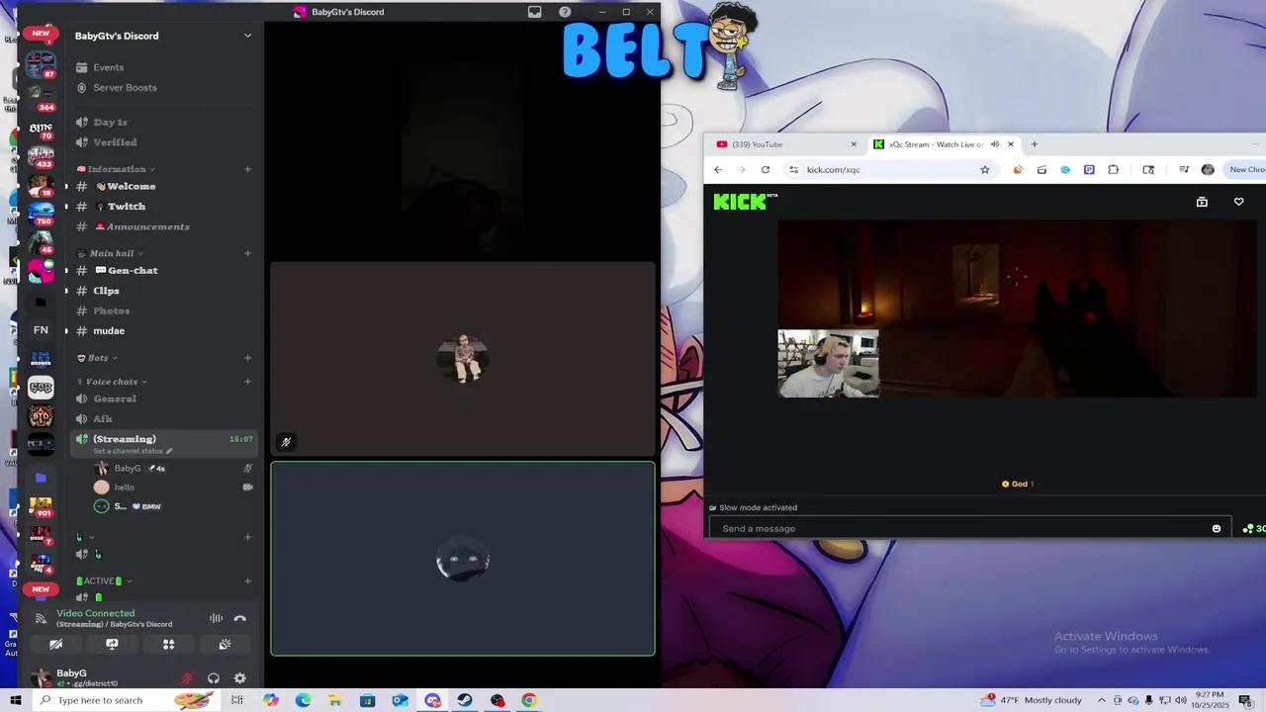The image size is (1266, 712).
Task: Select the Day 1s voice channel
Action: (110, 123)
